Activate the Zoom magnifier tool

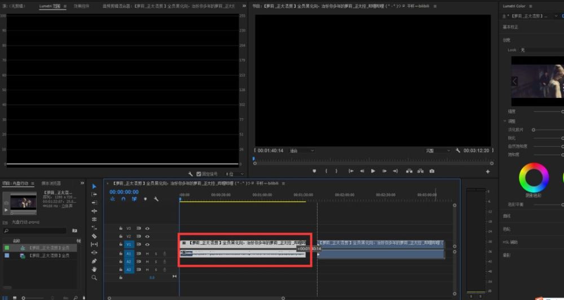coord(94,277)
